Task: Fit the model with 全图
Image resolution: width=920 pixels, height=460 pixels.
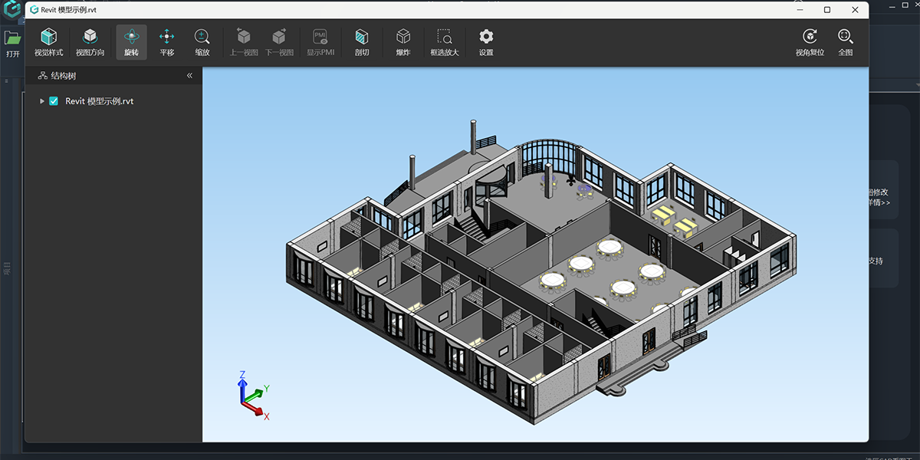Action: [845, 42]
